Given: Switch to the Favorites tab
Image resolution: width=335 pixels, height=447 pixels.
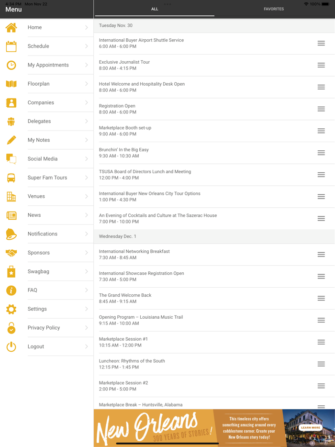Looking at the screenshot, I should point(274,9).
